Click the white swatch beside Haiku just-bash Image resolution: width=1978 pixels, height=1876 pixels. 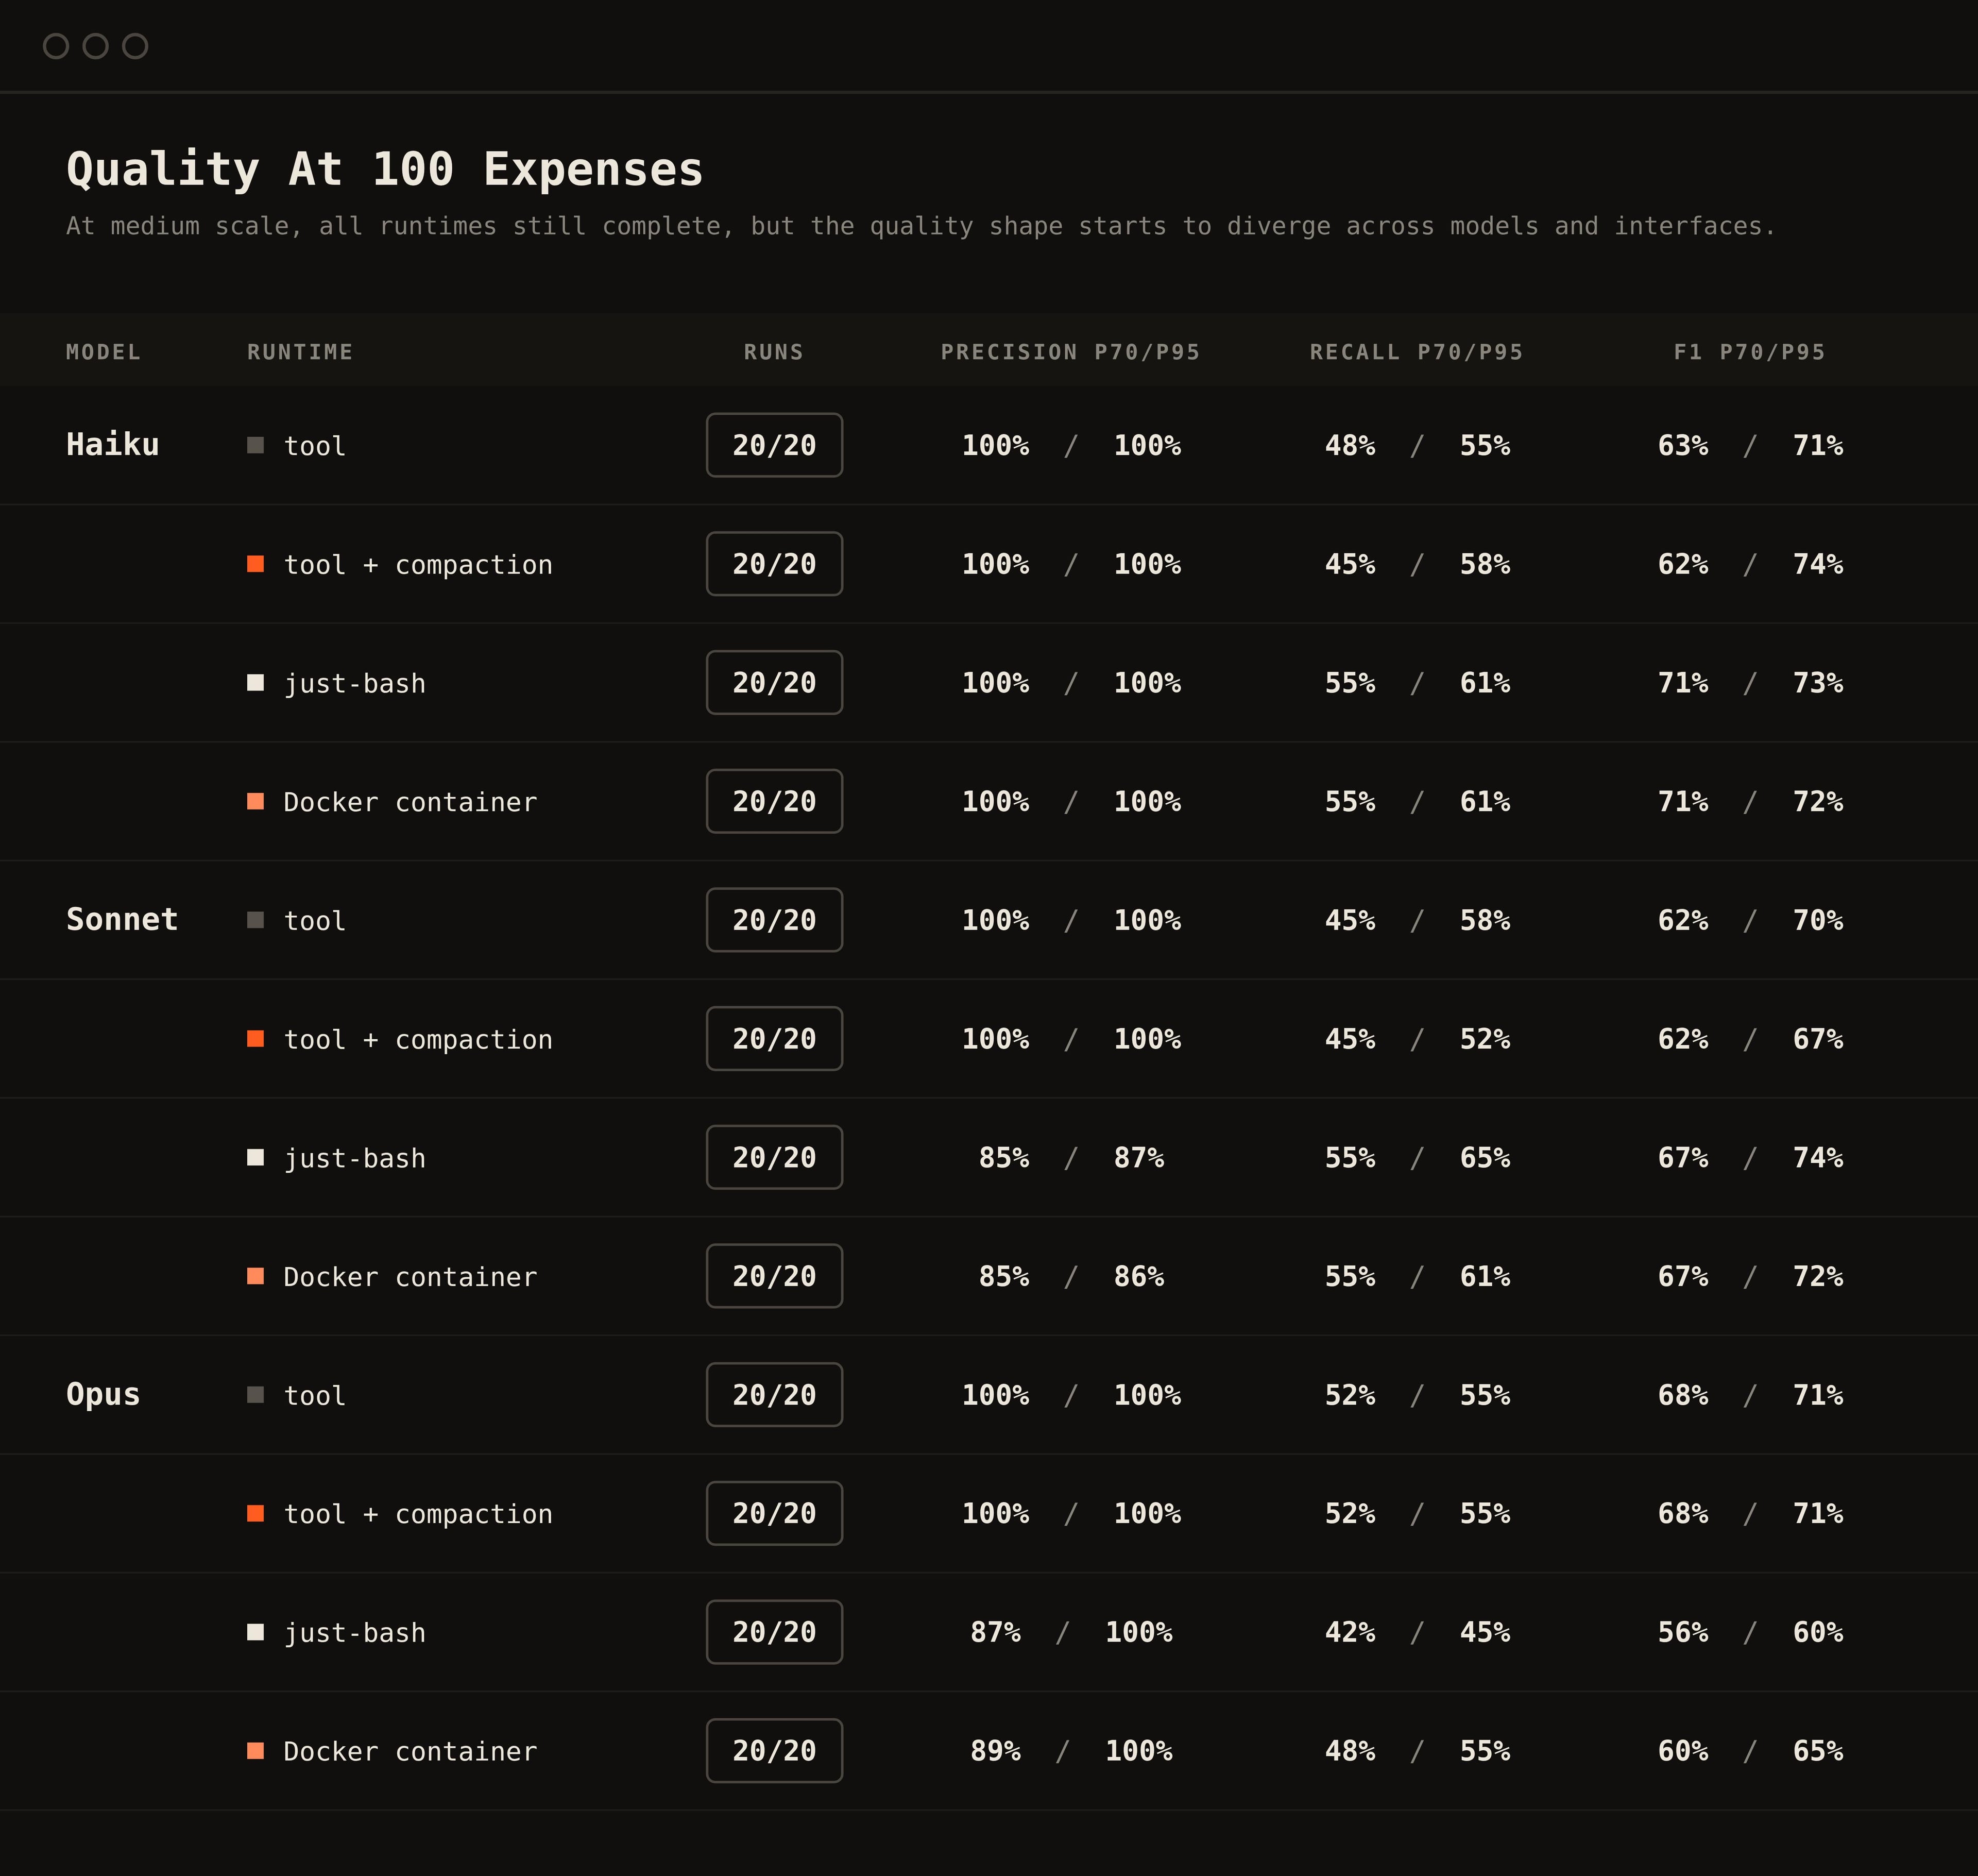(256, 683)
